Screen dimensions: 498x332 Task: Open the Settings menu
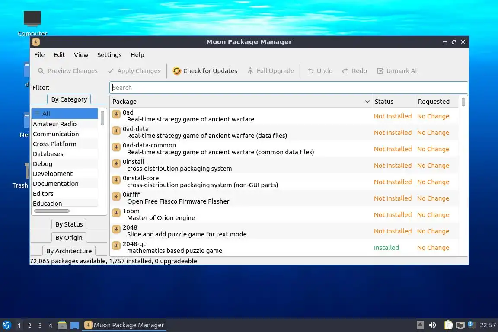[109, 55]
